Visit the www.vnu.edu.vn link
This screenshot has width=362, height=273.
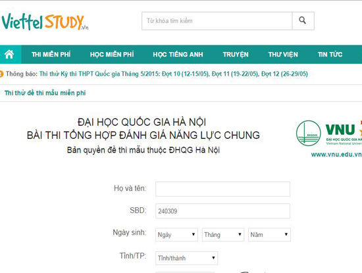pos(336,155)
